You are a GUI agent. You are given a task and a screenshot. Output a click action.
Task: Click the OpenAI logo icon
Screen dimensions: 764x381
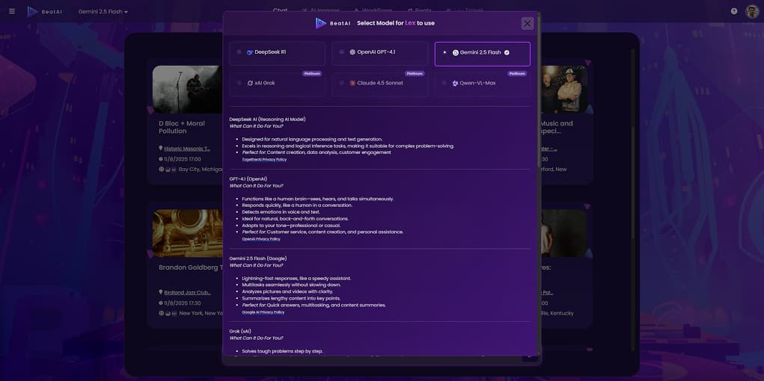pyautogui.click(x=352, y=52)
